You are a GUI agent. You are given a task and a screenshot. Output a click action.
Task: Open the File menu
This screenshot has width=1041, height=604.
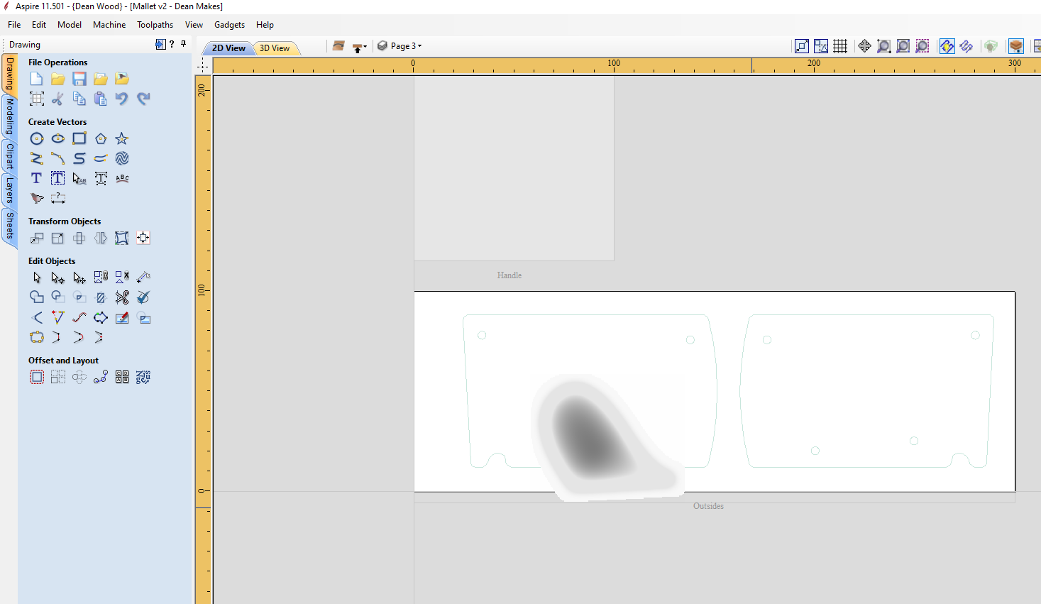[x=14, y=25]
